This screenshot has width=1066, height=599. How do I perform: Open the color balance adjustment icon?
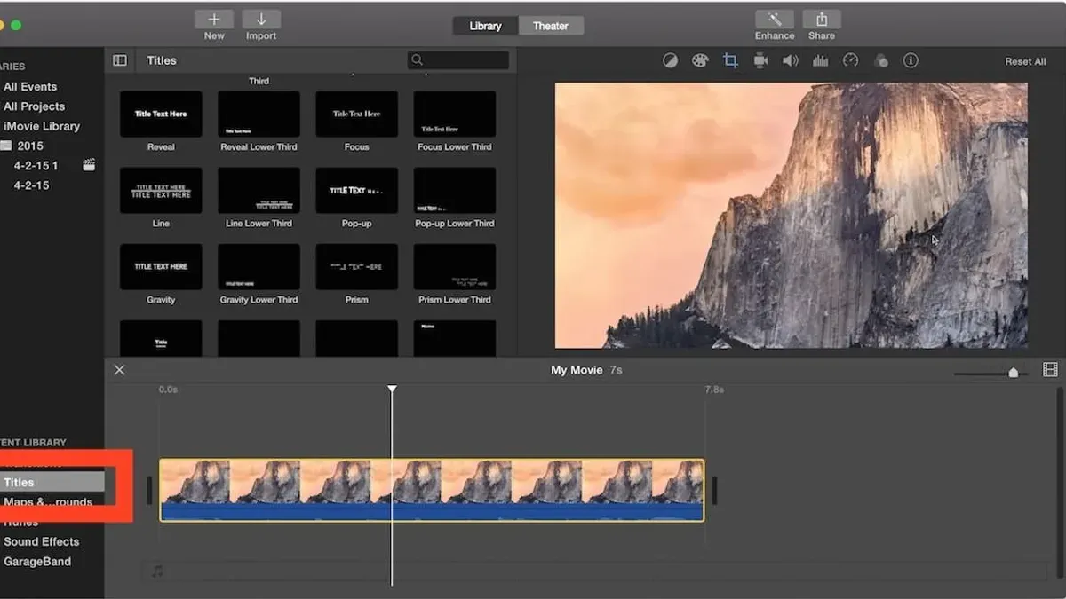(671, 60)
